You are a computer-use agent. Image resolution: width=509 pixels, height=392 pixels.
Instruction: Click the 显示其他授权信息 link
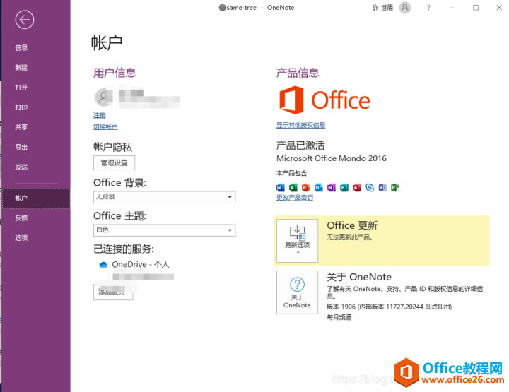click(300, 125)
